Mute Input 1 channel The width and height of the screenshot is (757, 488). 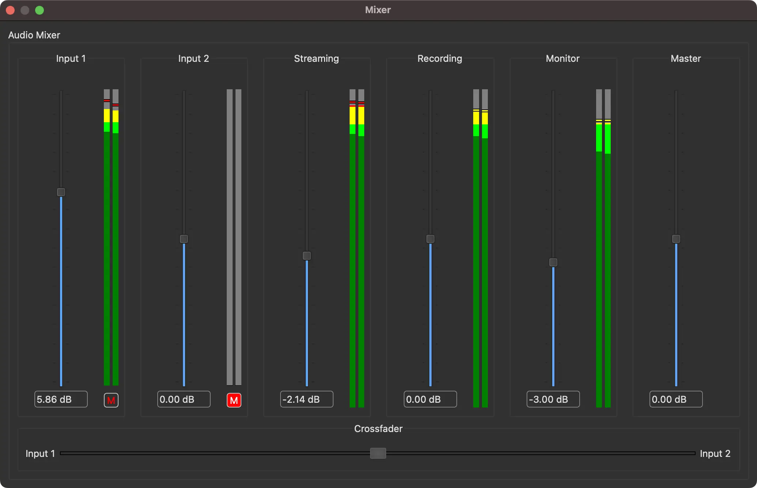coord(111,400)
